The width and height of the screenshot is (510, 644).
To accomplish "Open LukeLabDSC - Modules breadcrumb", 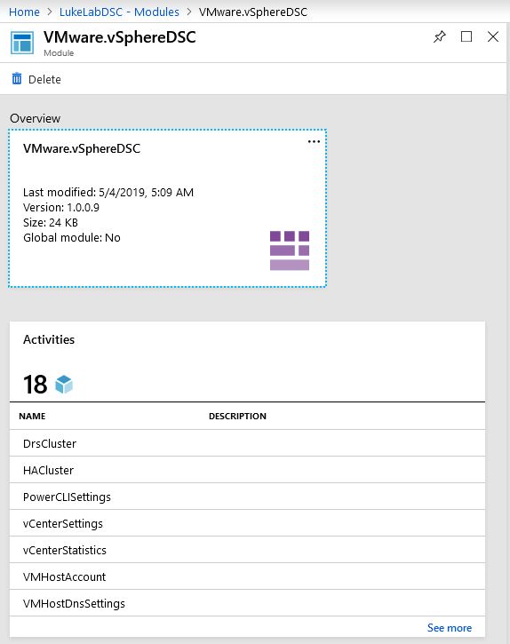I will tap(119, 12).
